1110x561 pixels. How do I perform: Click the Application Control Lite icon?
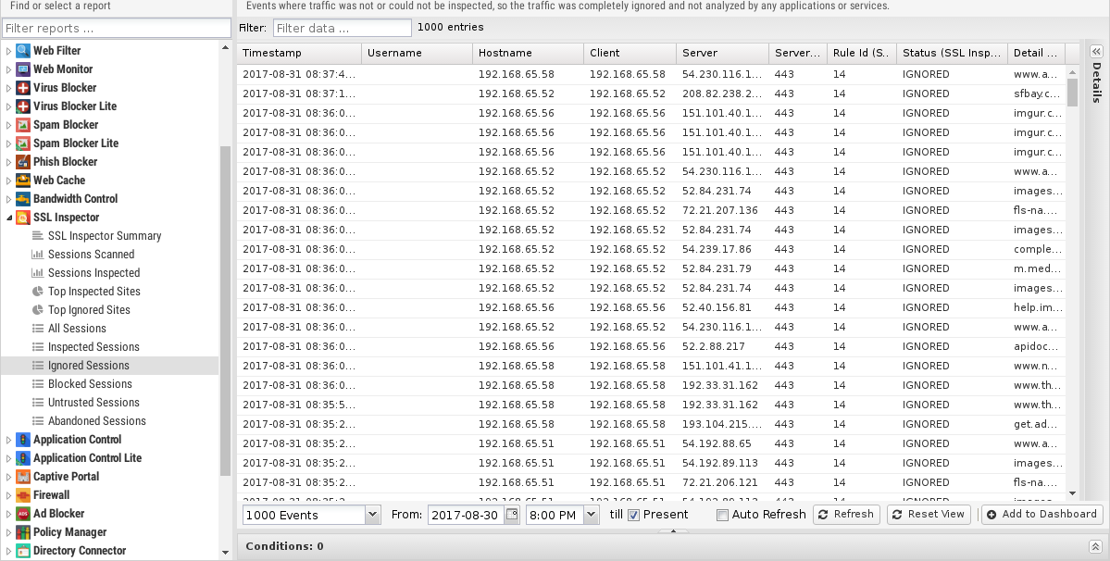23,457
